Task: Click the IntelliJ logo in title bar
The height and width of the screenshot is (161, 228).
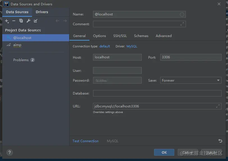Action: (6, 4)
